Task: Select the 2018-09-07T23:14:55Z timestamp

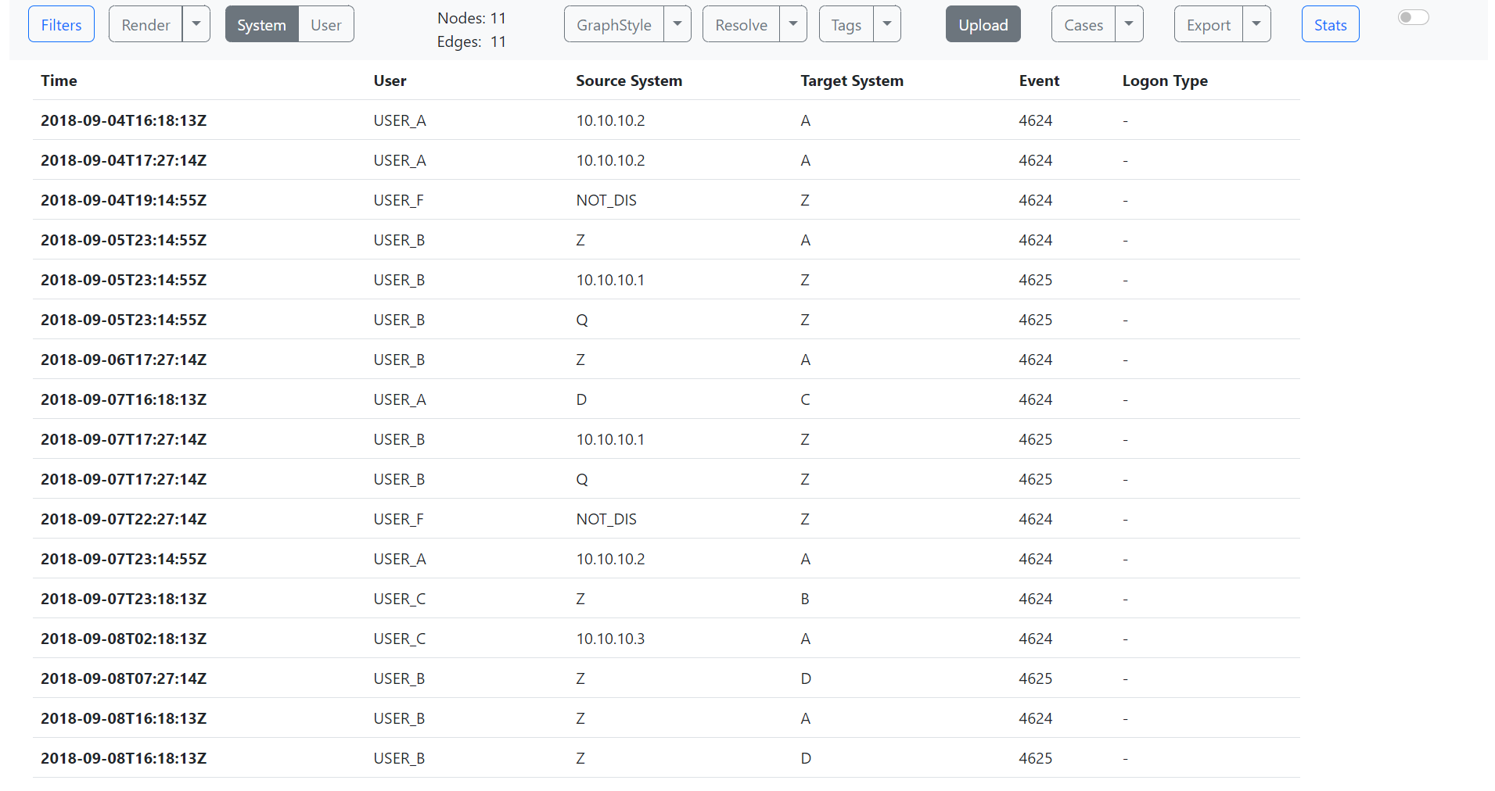Action: [124, 559]
